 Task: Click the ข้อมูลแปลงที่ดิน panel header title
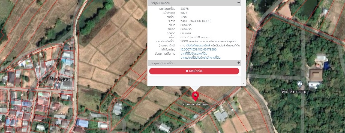click(x=163, y=3)
